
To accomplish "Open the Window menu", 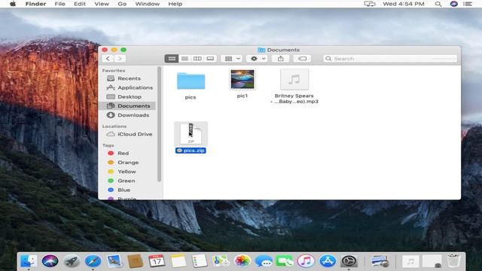I will [148, 4].
